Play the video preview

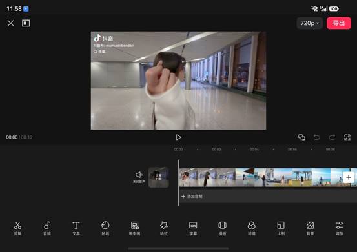coord(178,137)
